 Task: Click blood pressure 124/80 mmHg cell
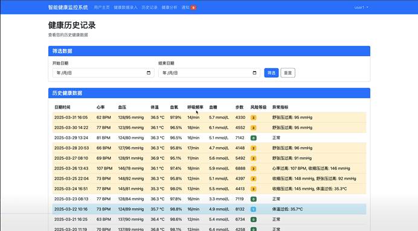click(131, 138)
